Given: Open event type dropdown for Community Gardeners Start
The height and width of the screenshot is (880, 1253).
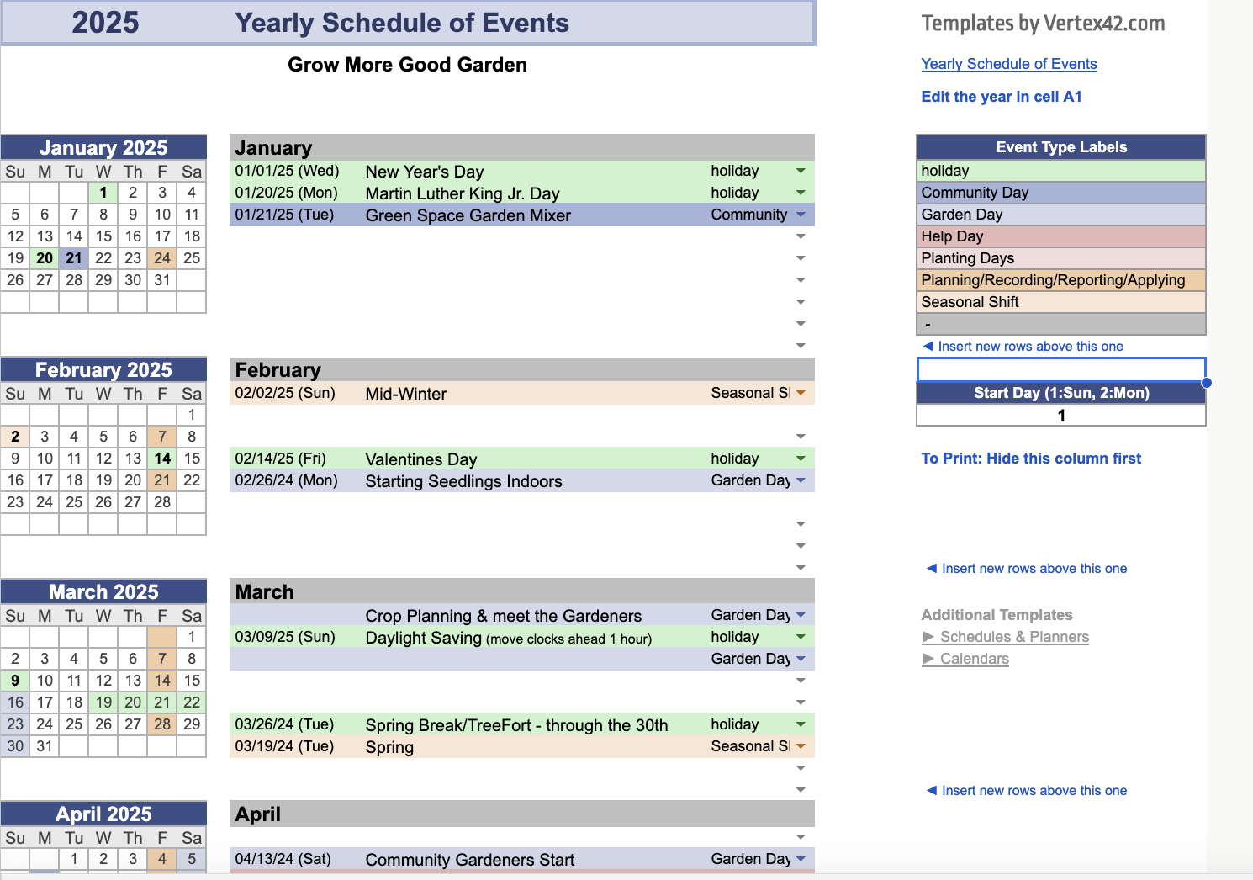Looking at the screenshot, I should (800, 859).
